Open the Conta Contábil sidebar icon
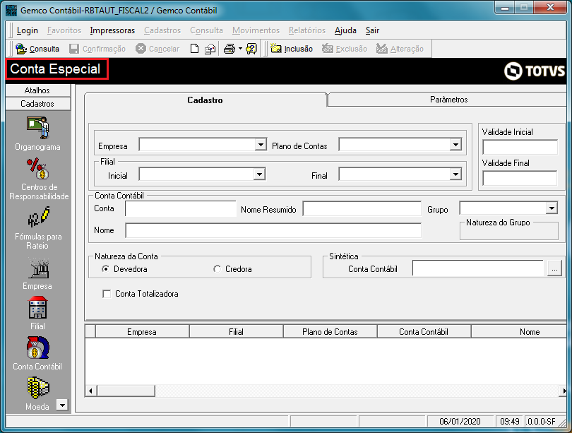 38,348
